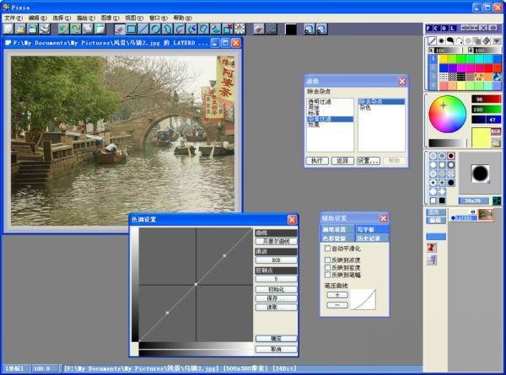Click 执行 button in filter dialog

317,161
